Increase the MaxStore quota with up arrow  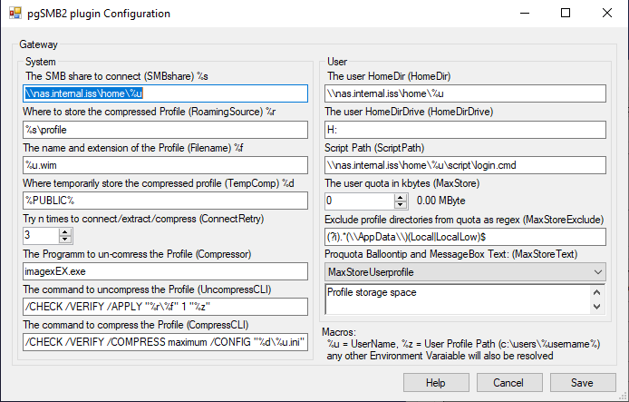(x=401, y=197)
